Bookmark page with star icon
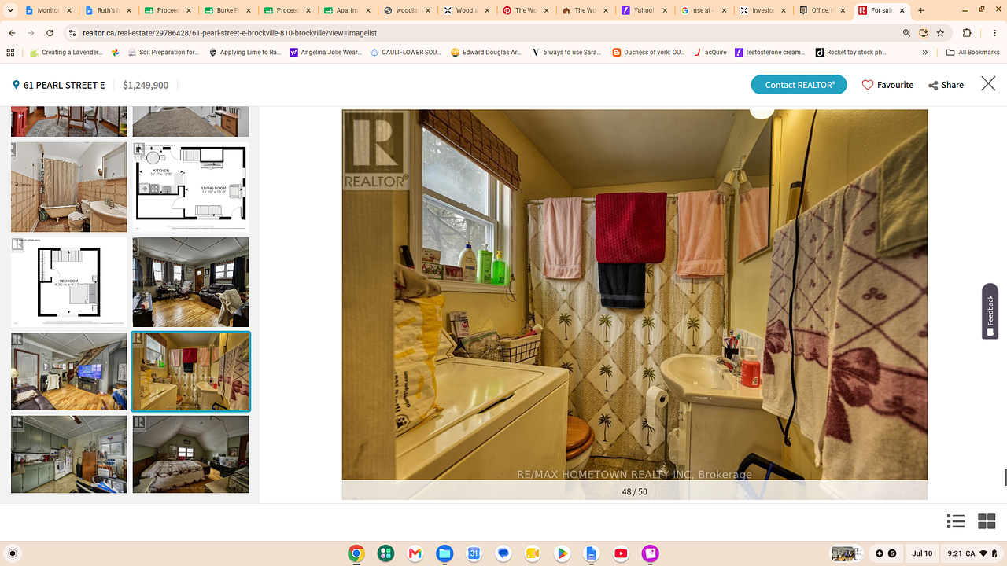1007x566 pixels. (x=940, y=33)
